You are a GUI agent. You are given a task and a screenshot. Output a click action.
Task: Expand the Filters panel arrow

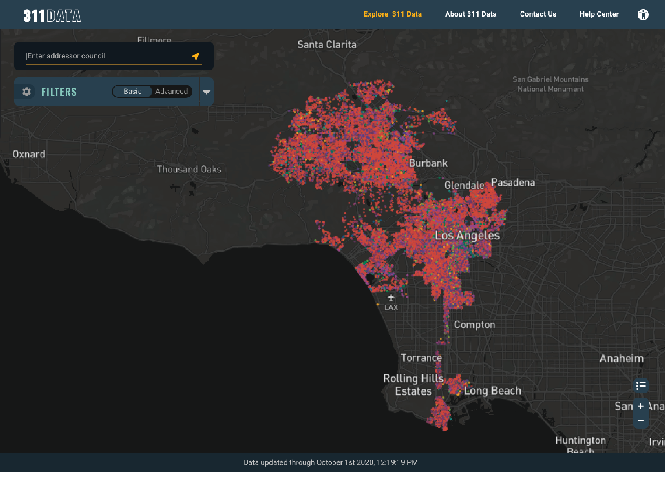(x=206, y=92)
